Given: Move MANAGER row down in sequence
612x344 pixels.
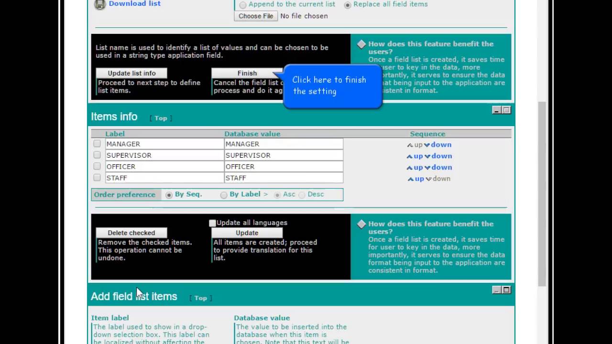Looking at the screenshot, I should click(x=438, y=145).
